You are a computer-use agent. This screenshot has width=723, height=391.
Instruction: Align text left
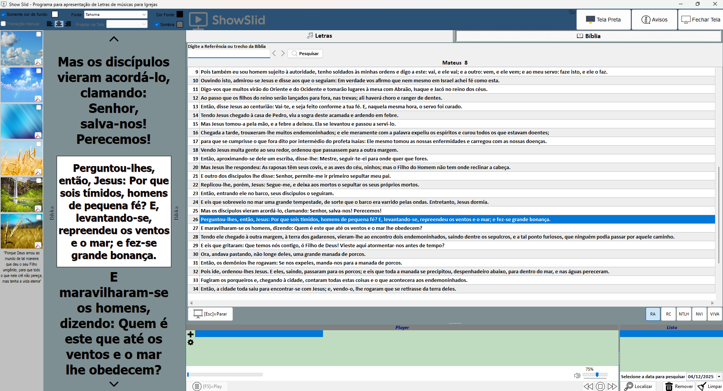click(x=49, y=24)
